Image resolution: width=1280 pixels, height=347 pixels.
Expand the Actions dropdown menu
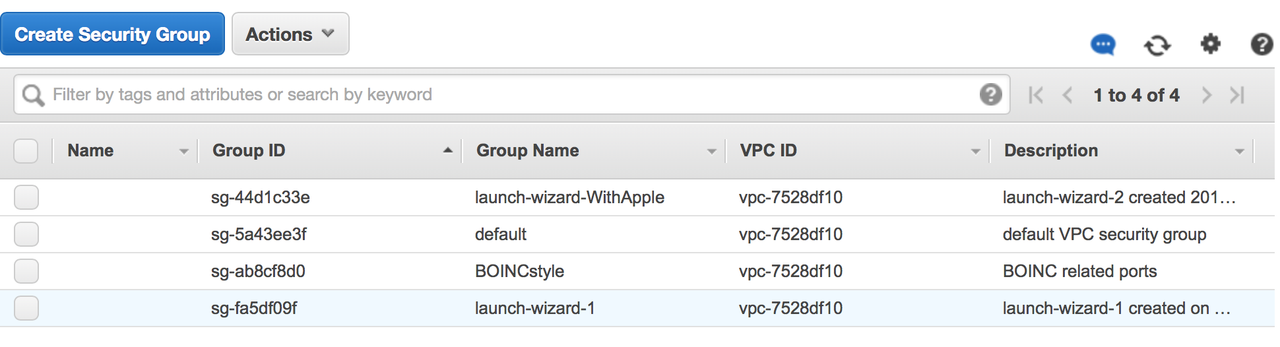[x=290, y=34]
